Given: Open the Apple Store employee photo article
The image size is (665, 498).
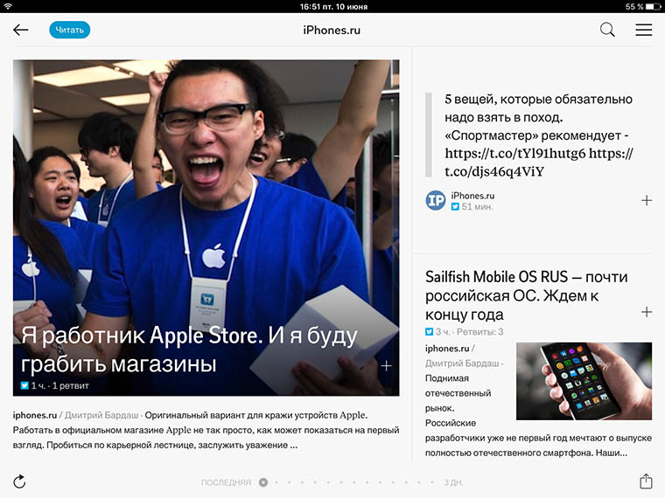Looking at the screenshot, I should [206, 228].
